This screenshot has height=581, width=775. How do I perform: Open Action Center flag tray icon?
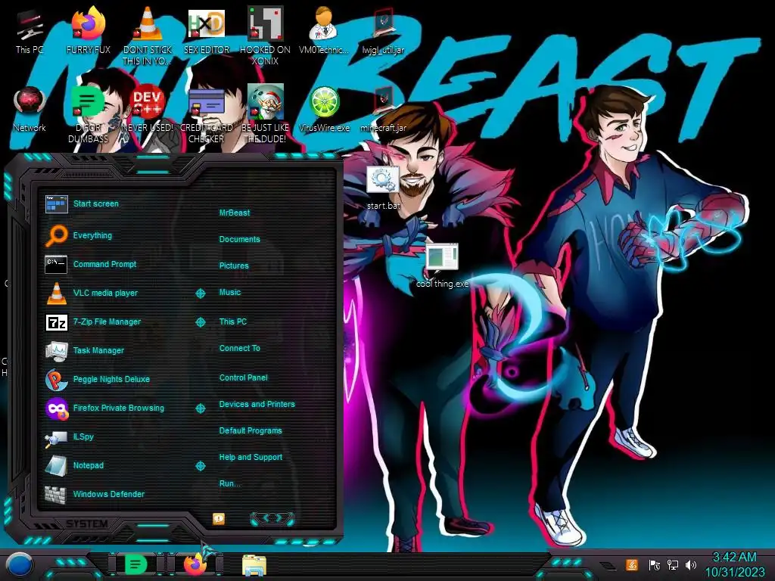[654, 564]
